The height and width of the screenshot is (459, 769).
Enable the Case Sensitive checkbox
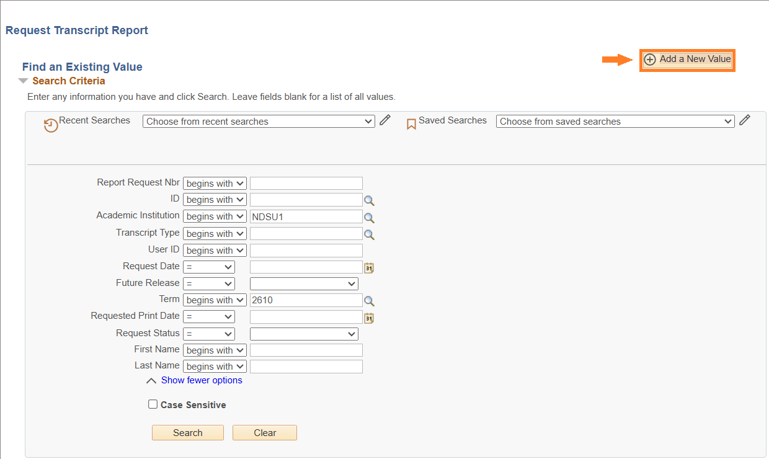(153, 404)
